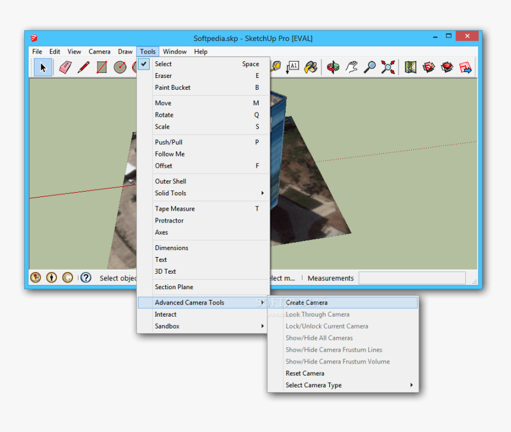Image resolution: width=511 pixels, height=432 pixels.
Task: Toggle the checked Select menu item
Action: pyautogui.click(x=203, y=64)
